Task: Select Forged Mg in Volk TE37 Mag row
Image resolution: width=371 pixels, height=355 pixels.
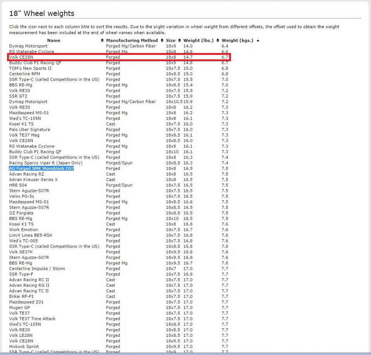Action: pyautogui.click(x=117, y=135)
